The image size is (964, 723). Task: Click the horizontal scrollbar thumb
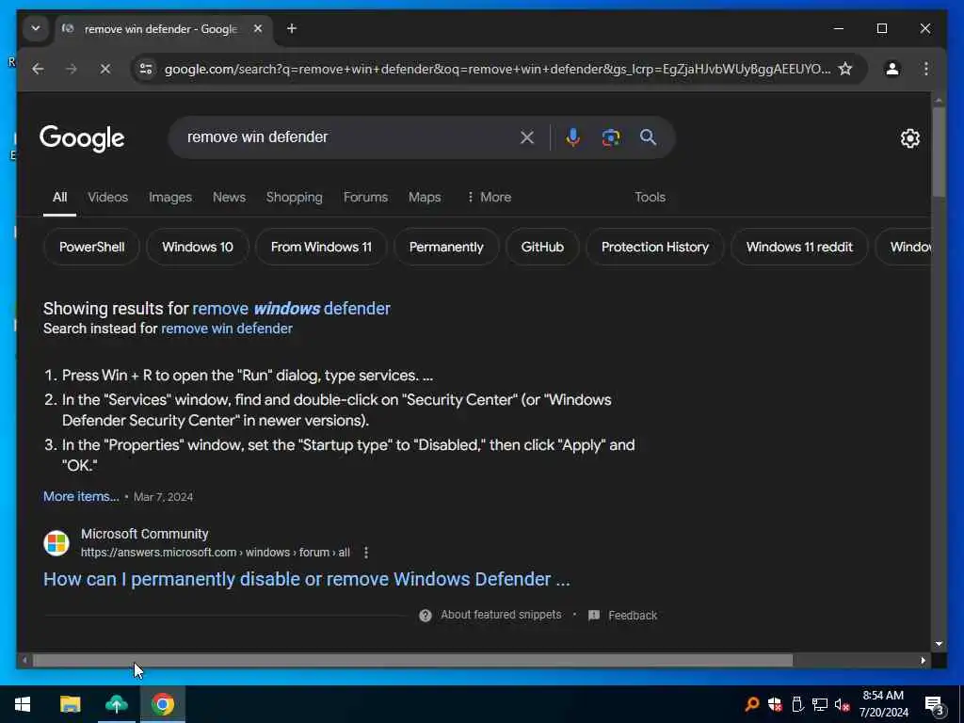[x=412, y=661]
